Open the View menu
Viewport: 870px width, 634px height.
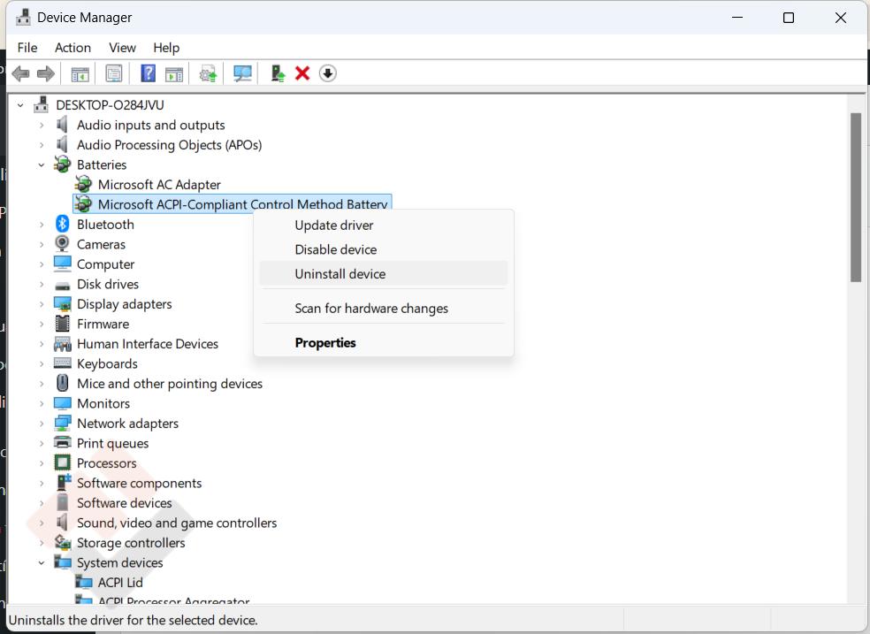[x=122, y=48]
